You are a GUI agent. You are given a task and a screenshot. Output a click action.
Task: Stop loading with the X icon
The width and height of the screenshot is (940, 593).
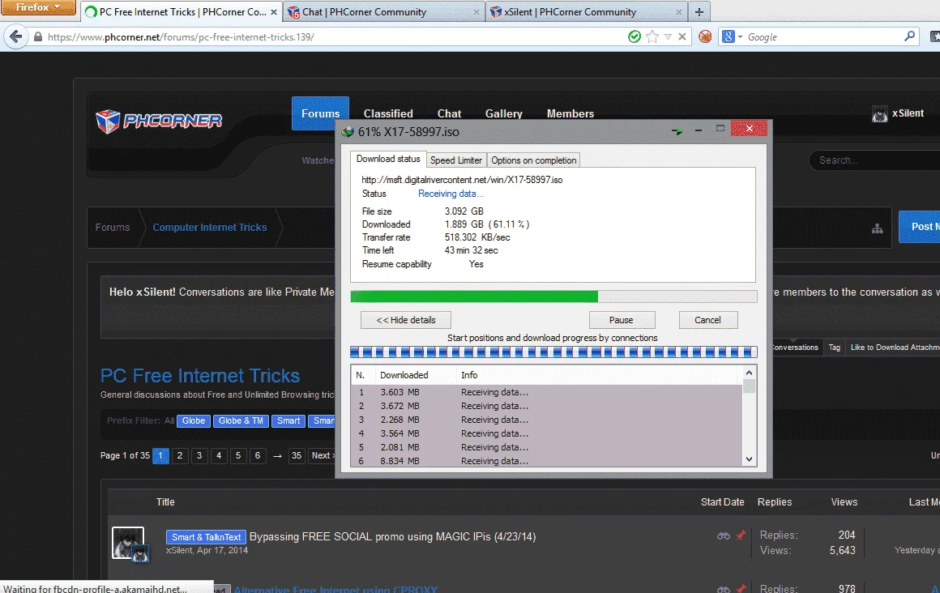click(682, 36)
